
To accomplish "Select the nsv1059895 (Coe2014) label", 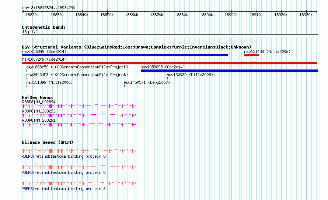I will coord(163,67).
